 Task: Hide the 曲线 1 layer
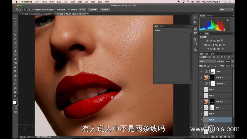click(201, 71)
